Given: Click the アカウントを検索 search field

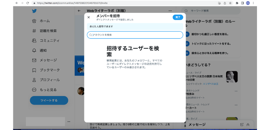Looking at the screenshot, I should click(135, 35).
